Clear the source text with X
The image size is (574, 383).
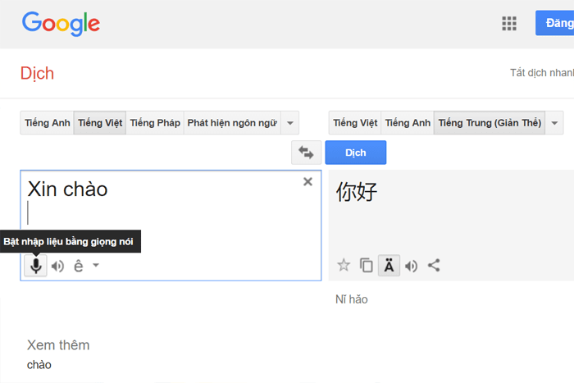(x=307, y=182)
